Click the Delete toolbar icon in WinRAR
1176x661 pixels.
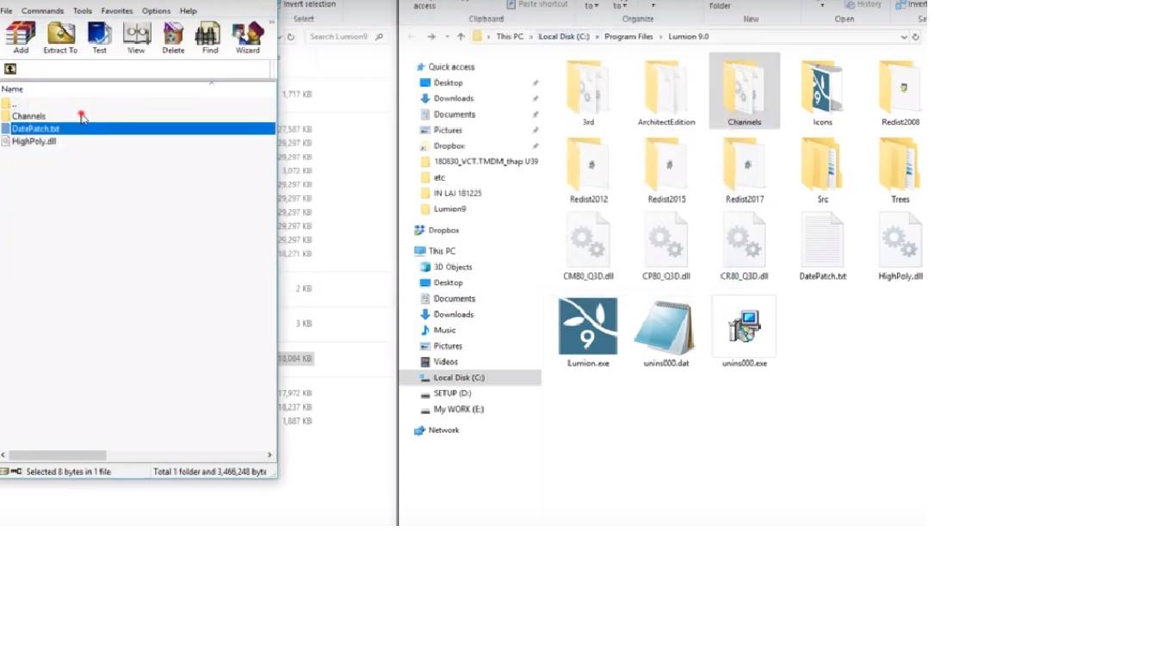[173, 34]
